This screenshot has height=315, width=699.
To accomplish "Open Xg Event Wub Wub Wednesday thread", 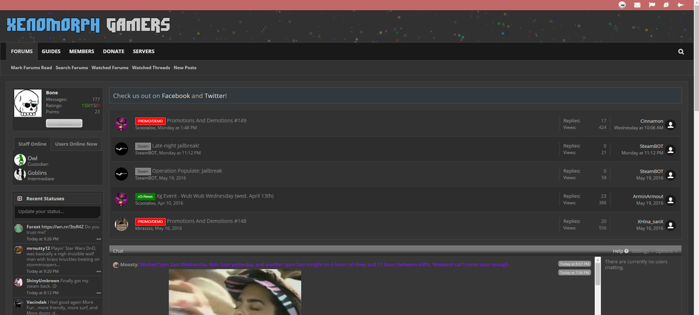I will pyautogui.click(x=215, y=196).
